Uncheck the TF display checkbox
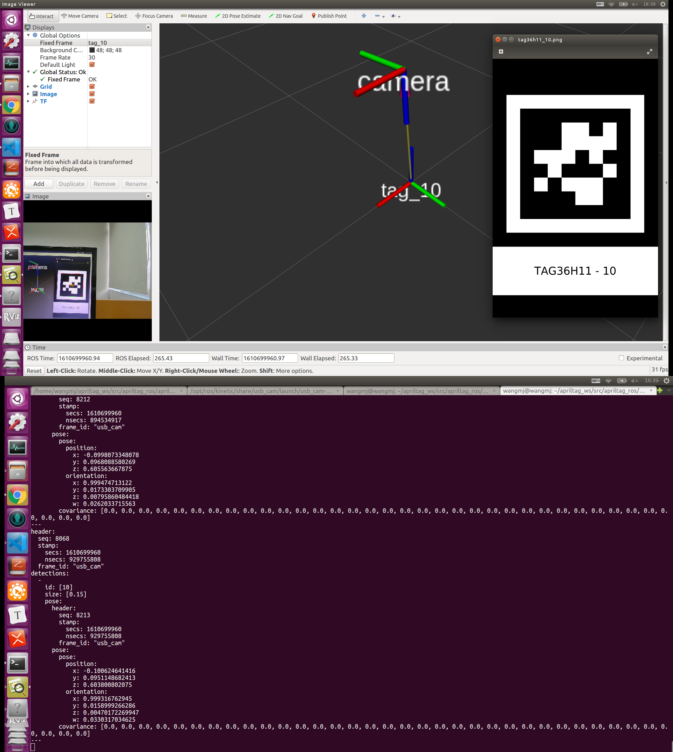The height and width of the screenshot is (752, 673). click(92, 101)
